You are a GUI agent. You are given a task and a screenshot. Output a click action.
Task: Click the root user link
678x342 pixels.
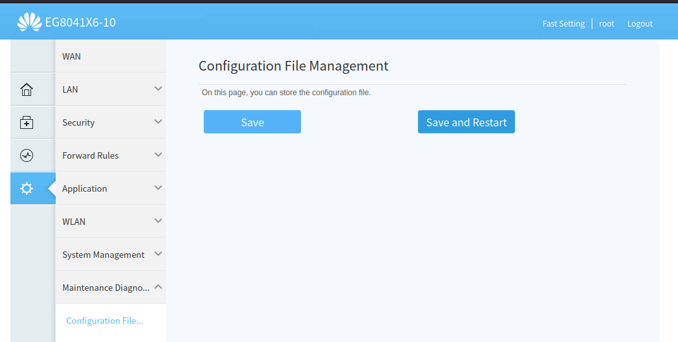606,24
